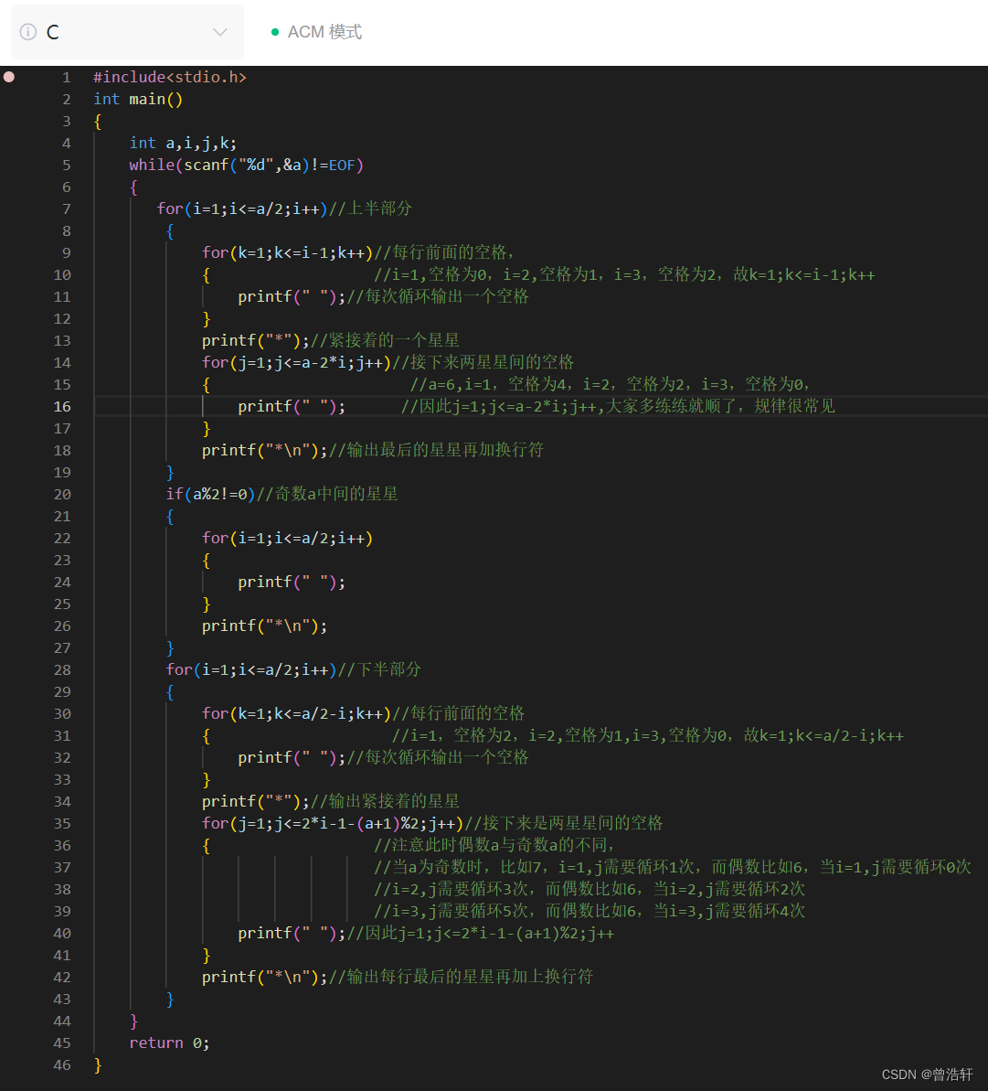The image size is (988, 1091).
Task: Expand the language picker showing "C"
Action: point(127,31)
